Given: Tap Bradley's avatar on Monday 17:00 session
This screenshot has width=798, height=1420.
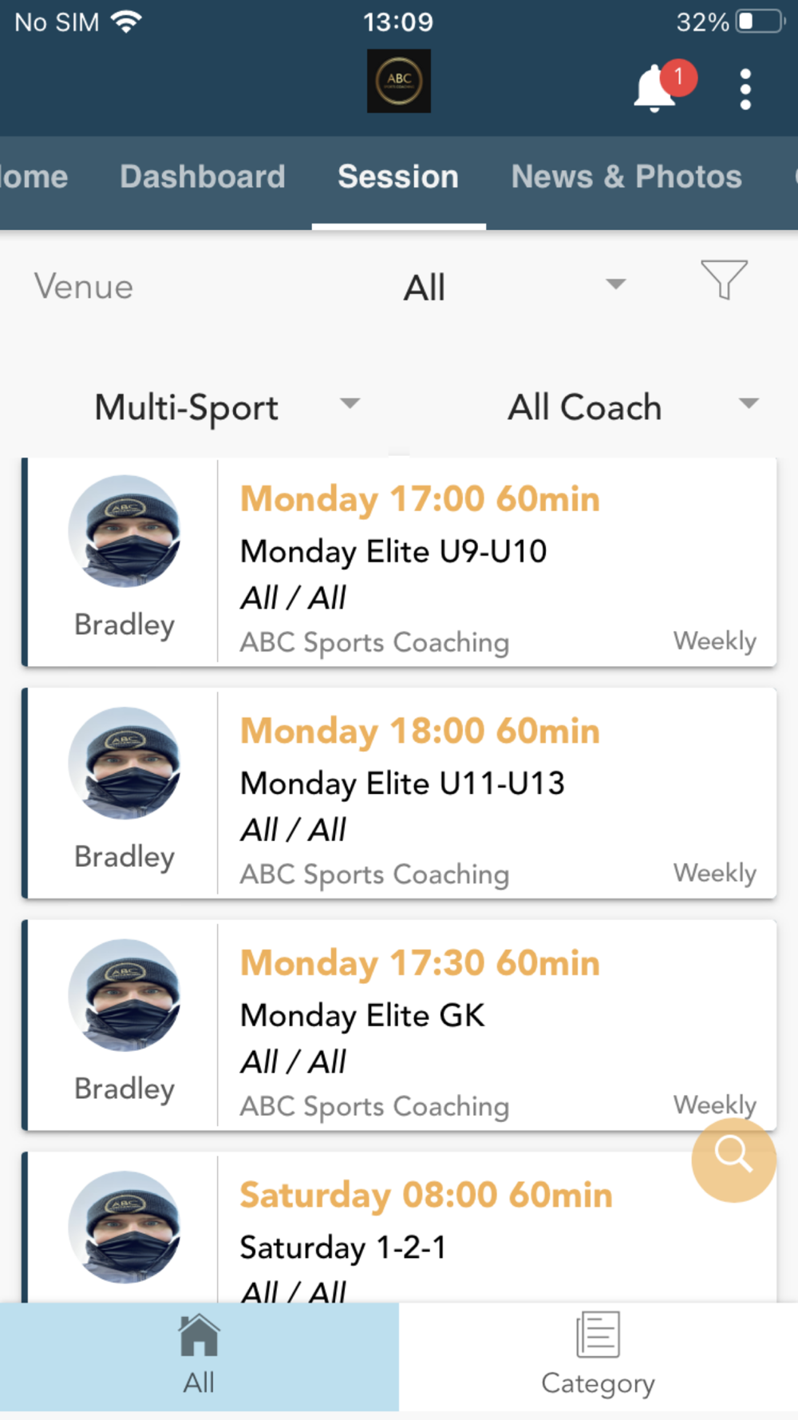Looking at the screenshot, I should point(124,531).
